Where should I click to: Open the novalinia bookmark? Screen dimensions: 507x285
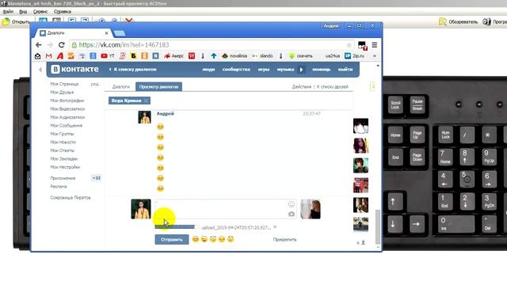click(234, 56)
